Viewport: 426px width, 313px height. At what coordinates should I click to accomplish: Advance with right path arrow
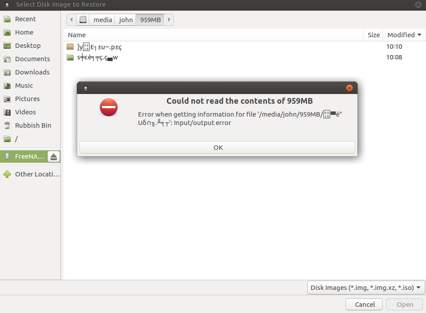(169, 20)
